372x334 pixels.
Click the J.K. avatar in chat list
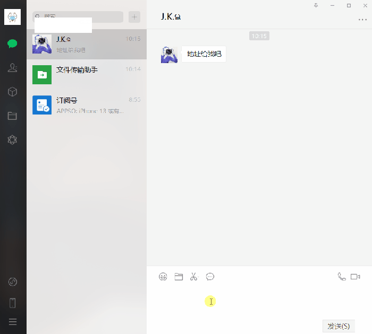(x=42, y=44)
